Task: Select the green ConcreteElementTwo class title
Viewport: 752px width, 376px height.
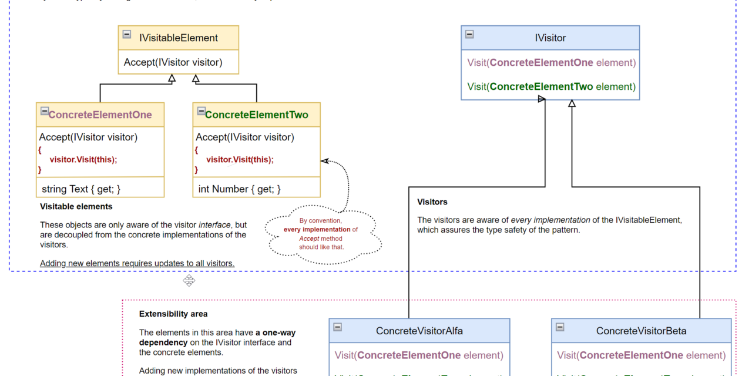Action: (257, 115)
